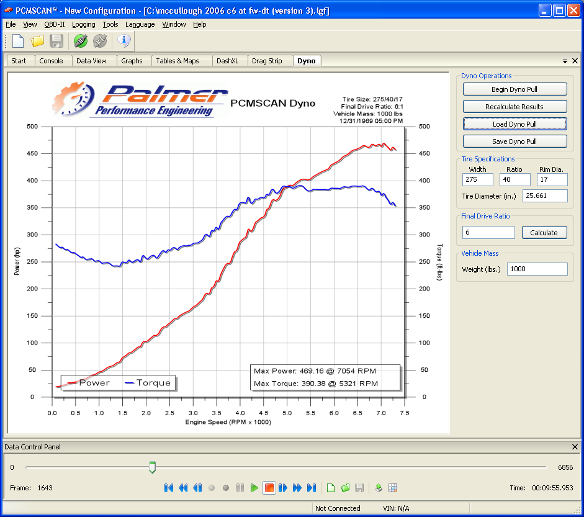Click the zoom selection icon in data panel
584x517 pixels.
point(393,488)
